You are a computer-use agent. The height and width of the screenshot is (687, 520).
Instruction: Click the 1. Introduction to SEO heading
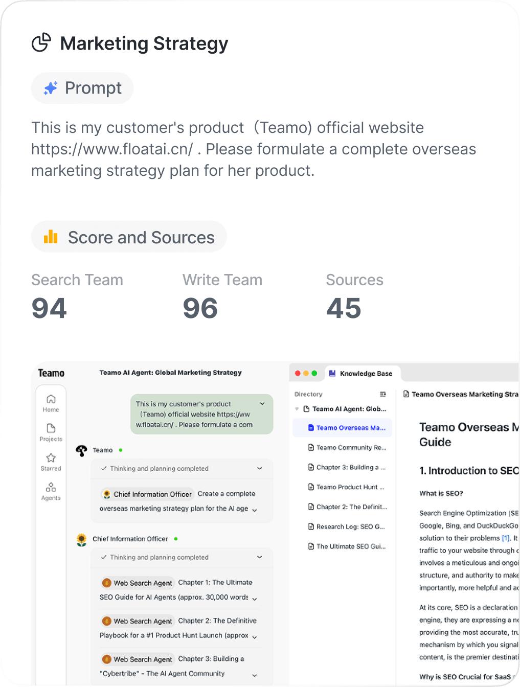[x=469, y=470]
